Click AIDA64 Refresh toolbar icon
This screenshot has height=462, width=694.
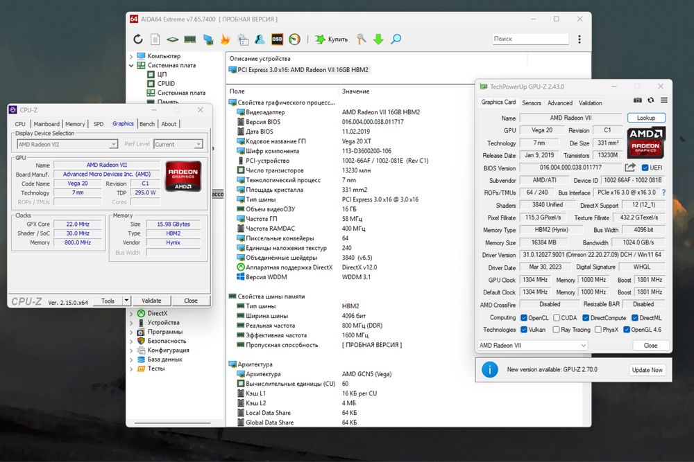click(x=138, y=39)
